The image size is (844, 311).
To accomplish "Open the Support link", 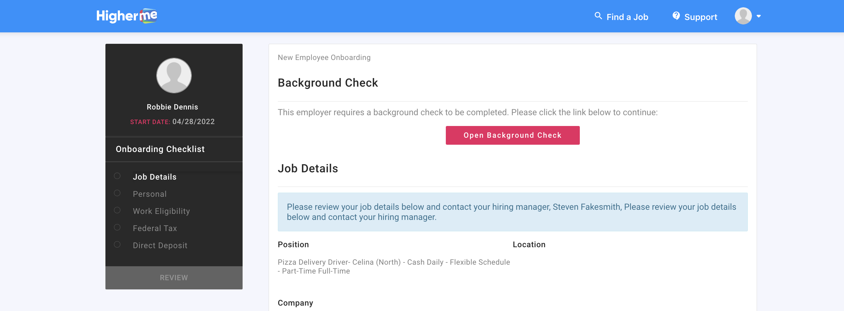I will (x=700, y=17).
